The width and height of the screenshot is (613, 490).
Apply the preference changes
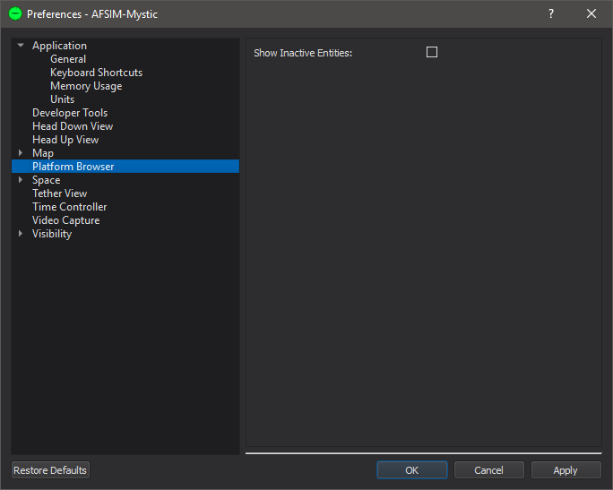click(566, 469)
